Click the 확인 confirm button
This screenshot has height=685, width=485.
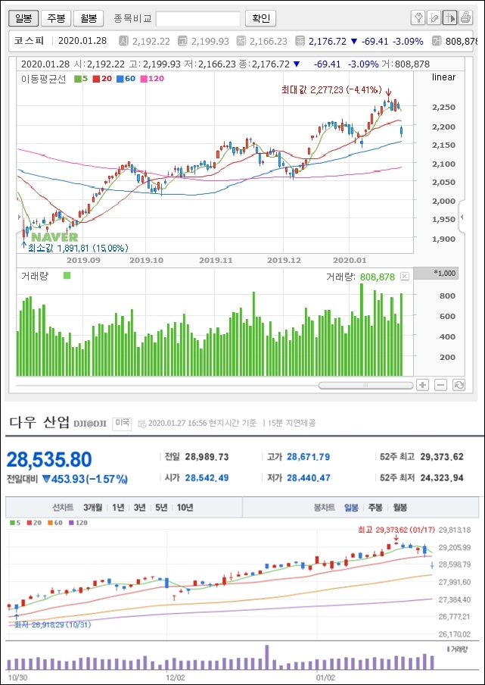click(x=261, y=18)
